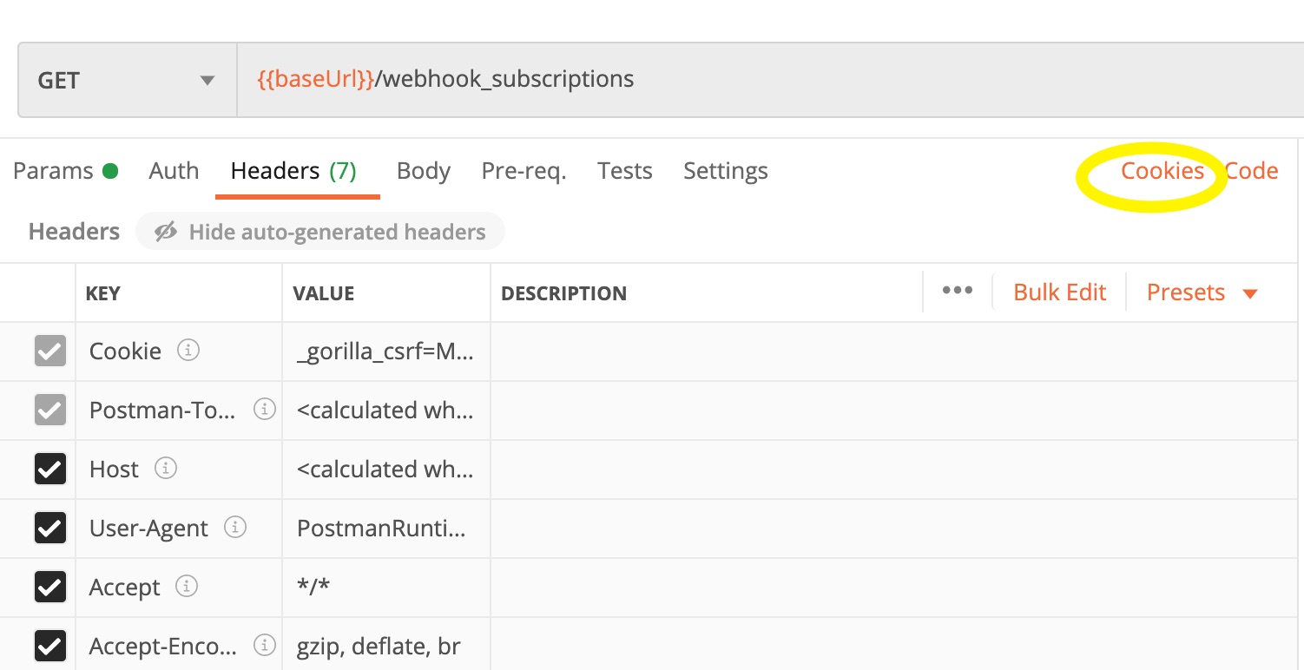The height and width of the screenshot is (670, 1304).
Task: Open the Cookies manager
Action: pyautogui.click(x=1162, y=170)
